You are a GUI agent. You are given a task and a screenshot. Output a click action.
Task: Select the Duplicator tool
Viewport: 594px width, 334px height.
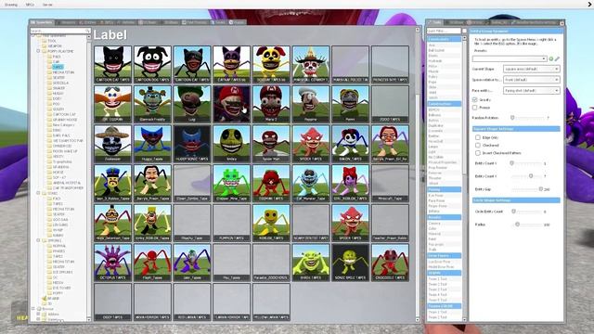click(x=444, y=125)
